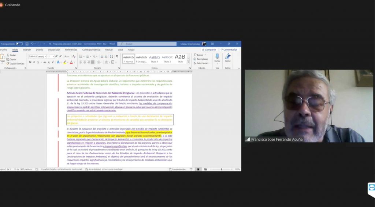Expand the styles gallery

188,62
